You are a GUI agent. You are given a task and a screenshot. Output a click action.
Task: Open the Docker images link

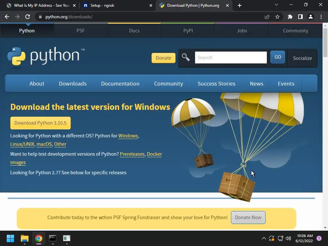[154, 154]
